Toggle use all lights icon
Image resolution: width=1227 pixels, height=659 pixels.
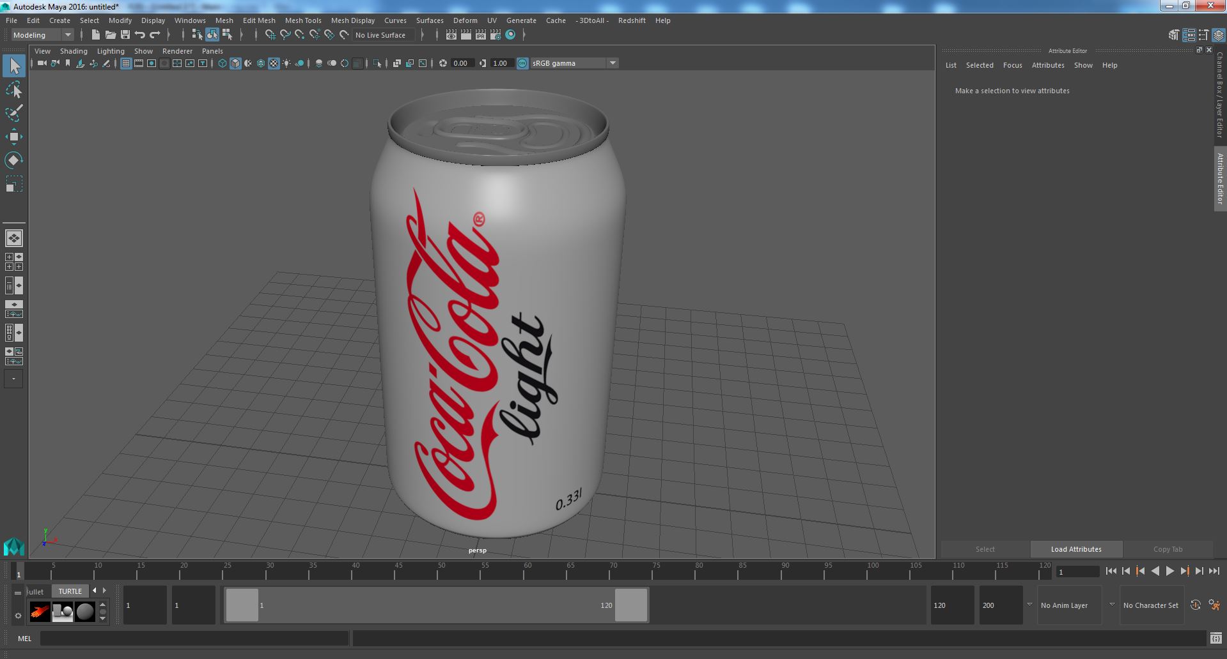[286, 63]
